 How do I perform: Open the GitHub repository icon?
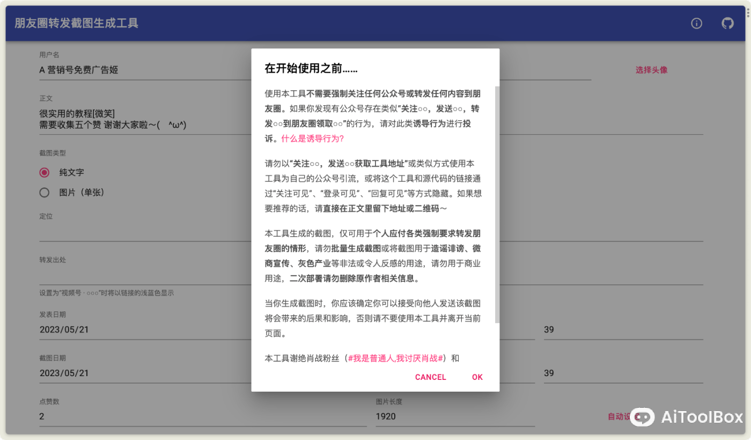coord(727,23)
